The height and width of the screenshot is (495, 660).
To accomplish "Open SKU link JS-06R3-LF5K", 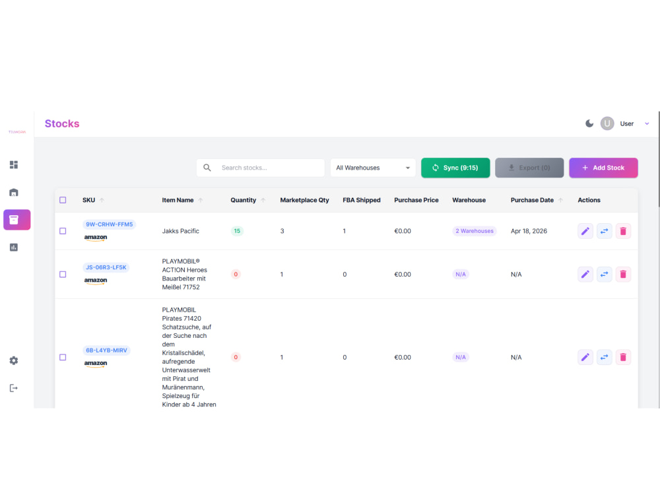I will pos(106,267).
